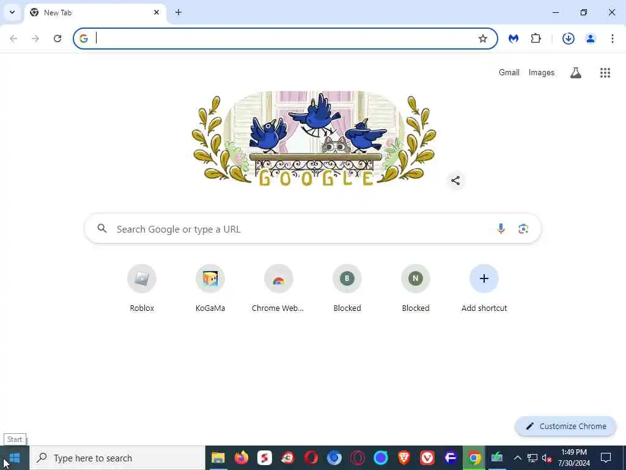The width and height of the screenshot is (626, 470).
Task: Share the Google Doodle
Action: [x=455, y=181]
